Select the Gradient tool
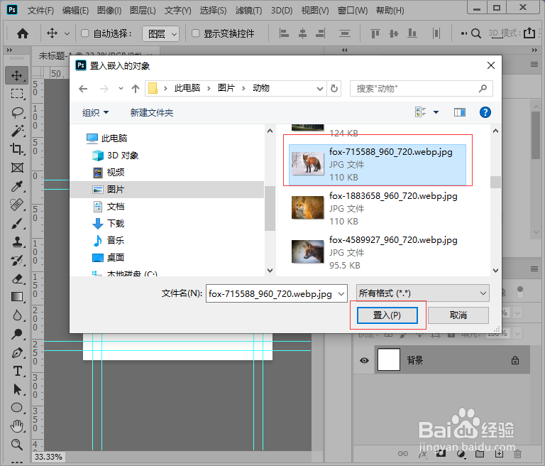The image size is (545, 466). [17, 297]
